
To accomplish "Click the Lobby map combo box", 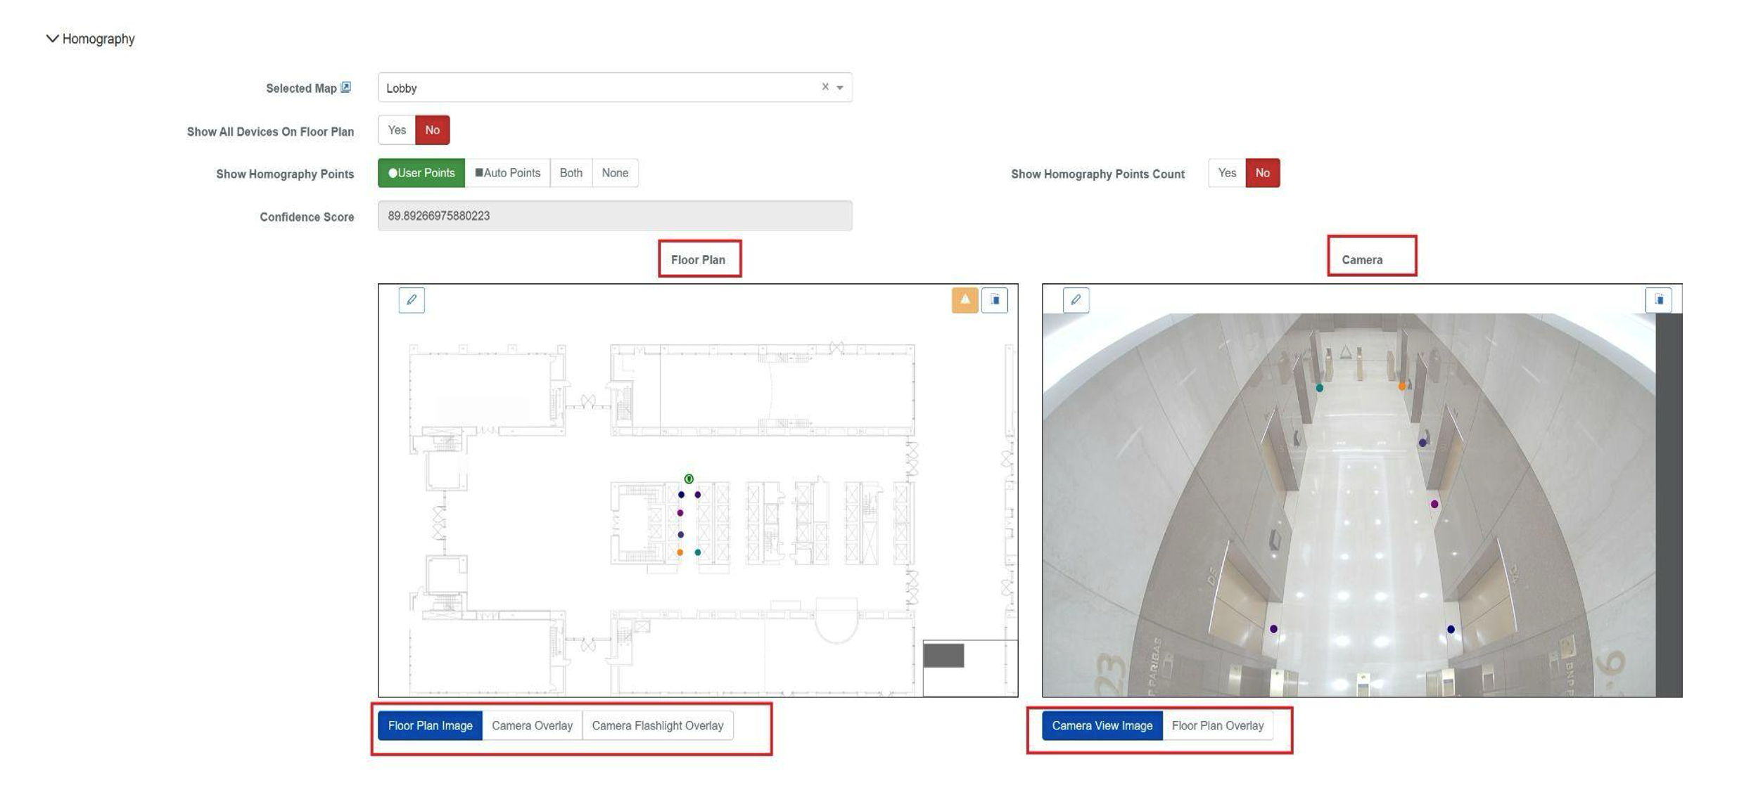I will [x=598, y=88].
